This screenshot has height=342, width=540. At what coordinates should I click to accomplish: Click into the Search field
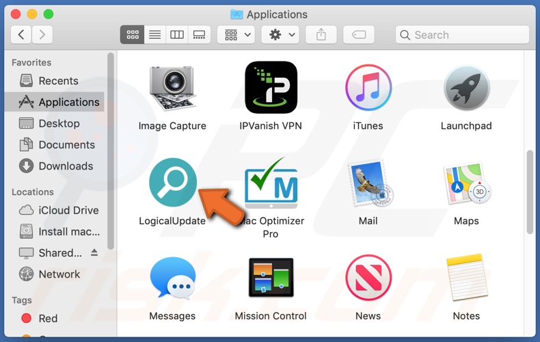click(x=462, y=35)
